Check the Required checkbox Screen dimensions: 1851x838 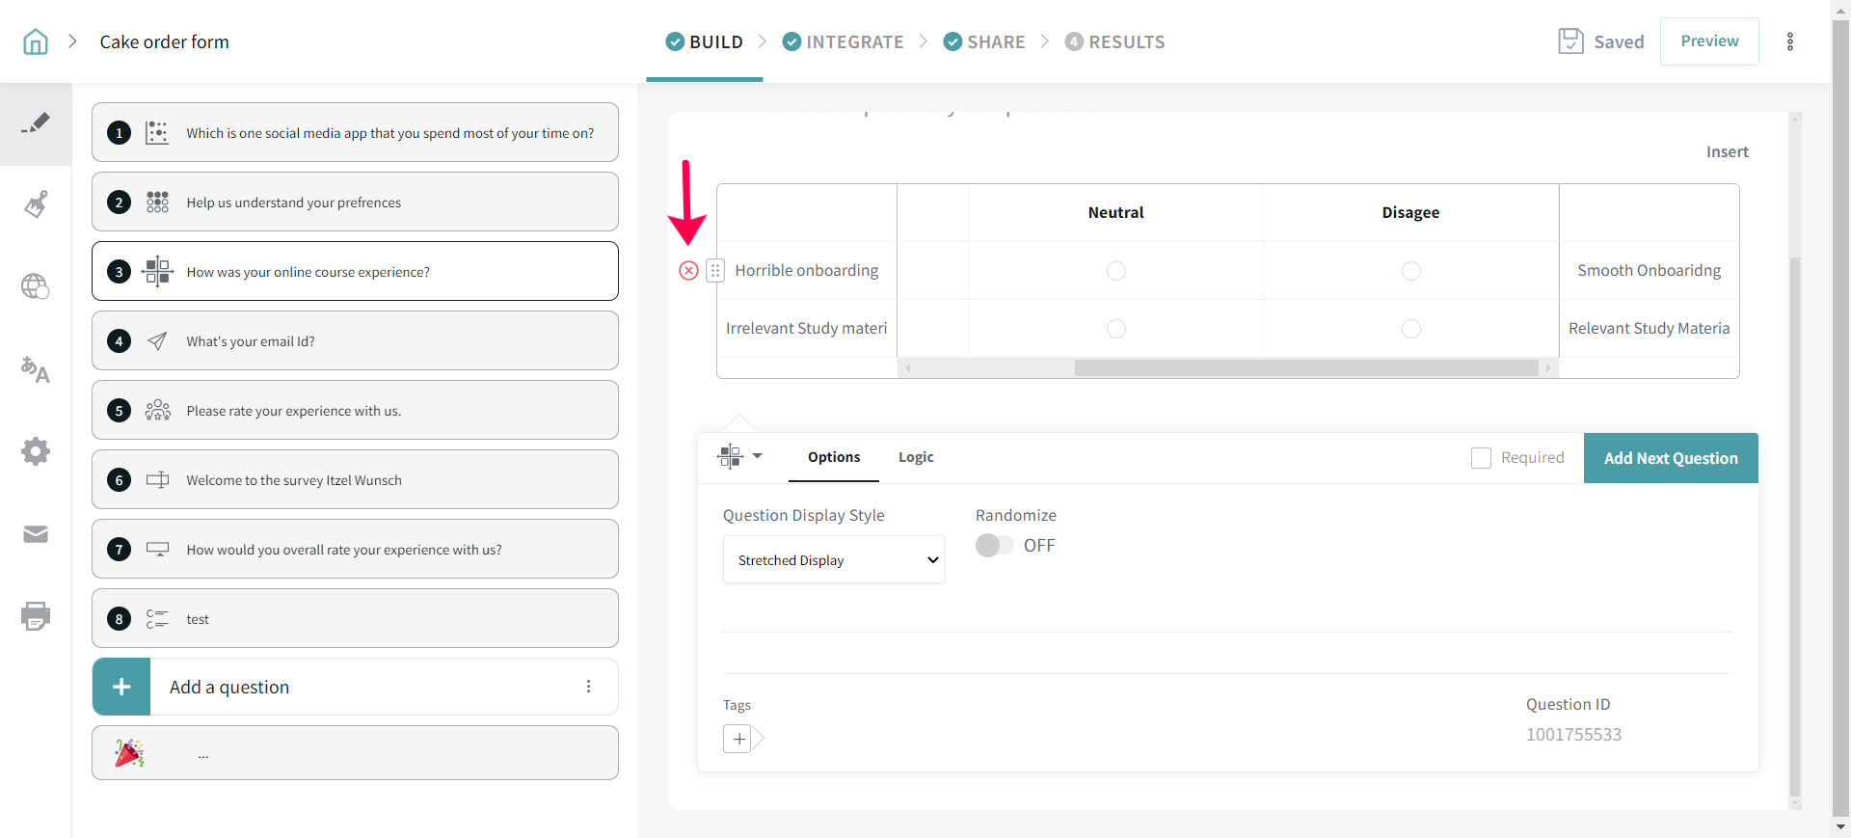(x=1481, y=458)
